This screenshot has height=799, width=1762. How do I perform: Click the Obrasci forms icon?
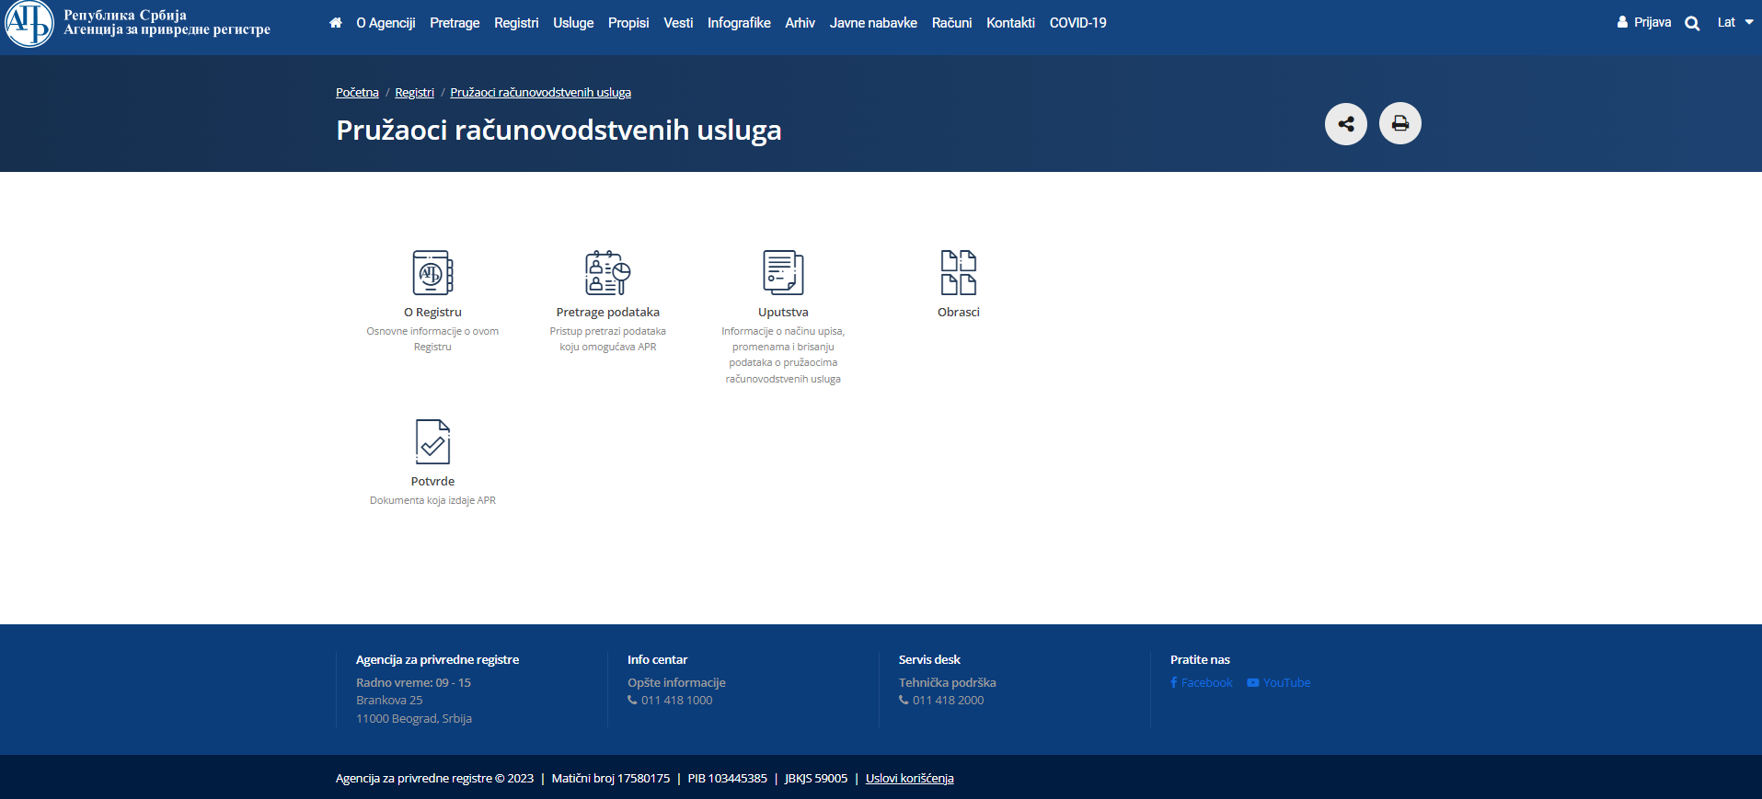[x=958, y=272]
